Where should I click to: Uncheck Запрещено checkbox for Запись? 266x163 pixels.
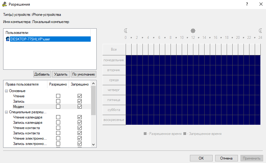(x=80, y=101)
